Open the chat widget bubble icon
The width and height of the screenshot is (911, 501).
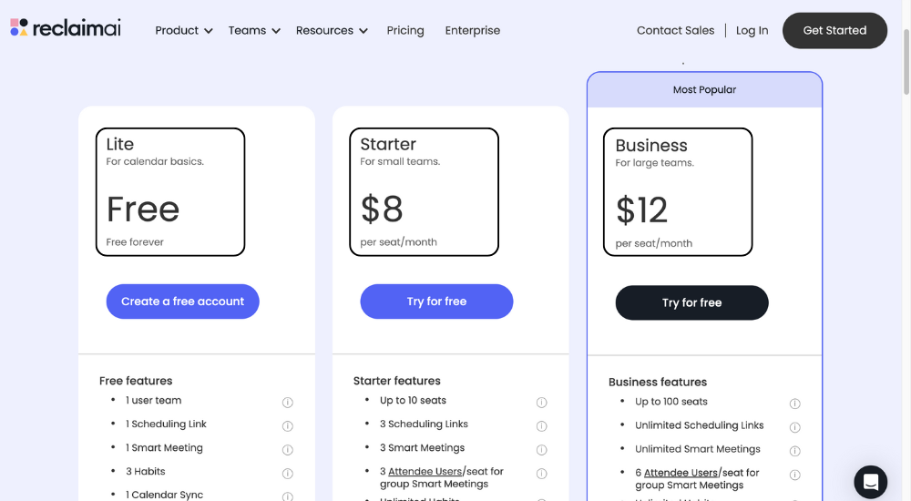(x=870, y=482)
